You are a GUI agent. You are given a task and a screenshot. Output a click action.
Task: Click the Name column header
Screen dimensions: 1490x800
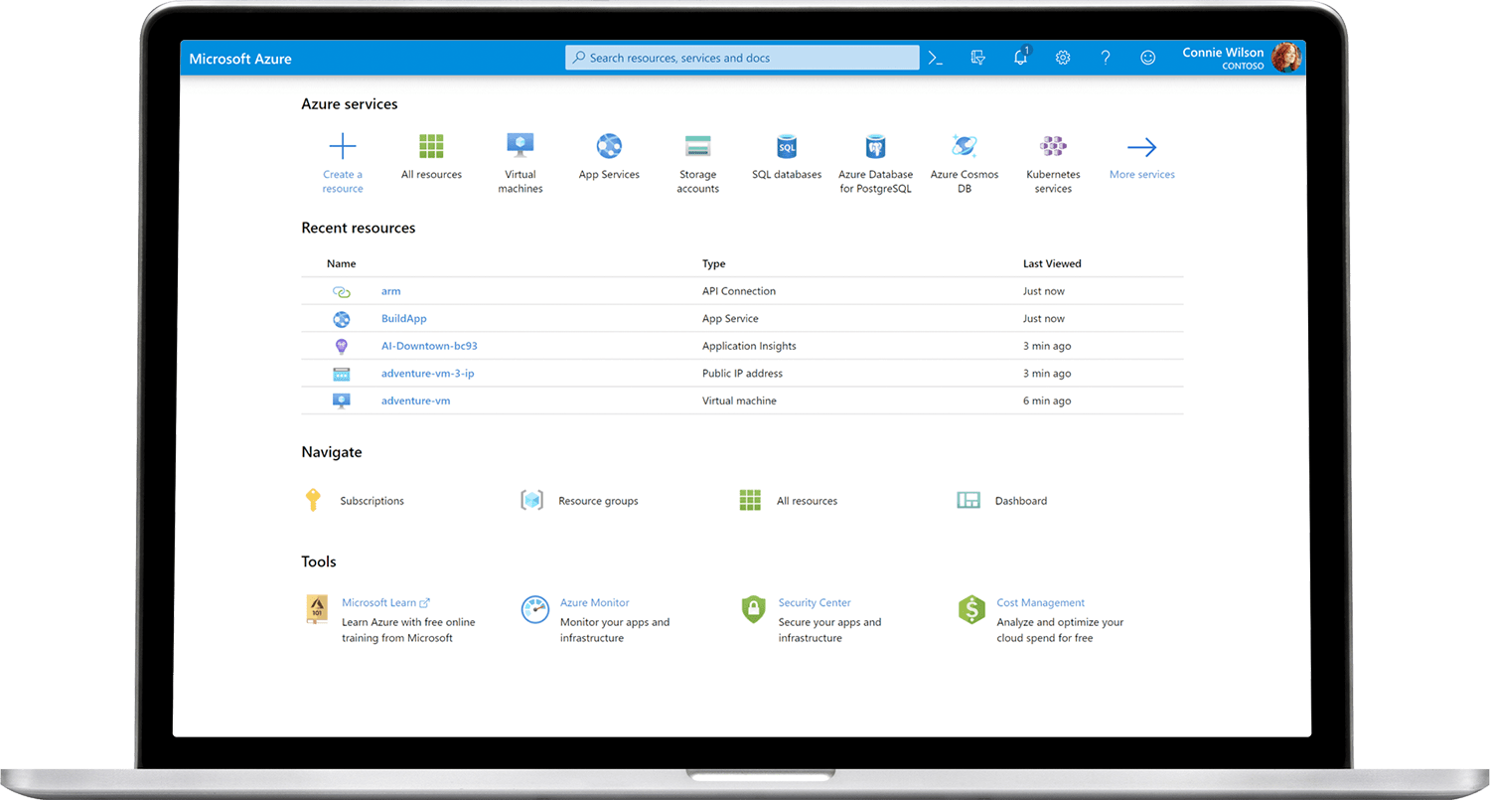tap(342, 264)
